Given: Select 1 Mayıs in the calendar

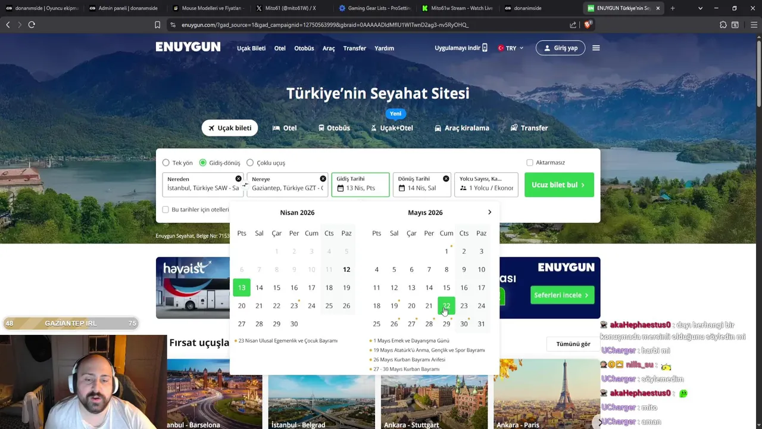Looking at the screenshot, I should [446, 251].
